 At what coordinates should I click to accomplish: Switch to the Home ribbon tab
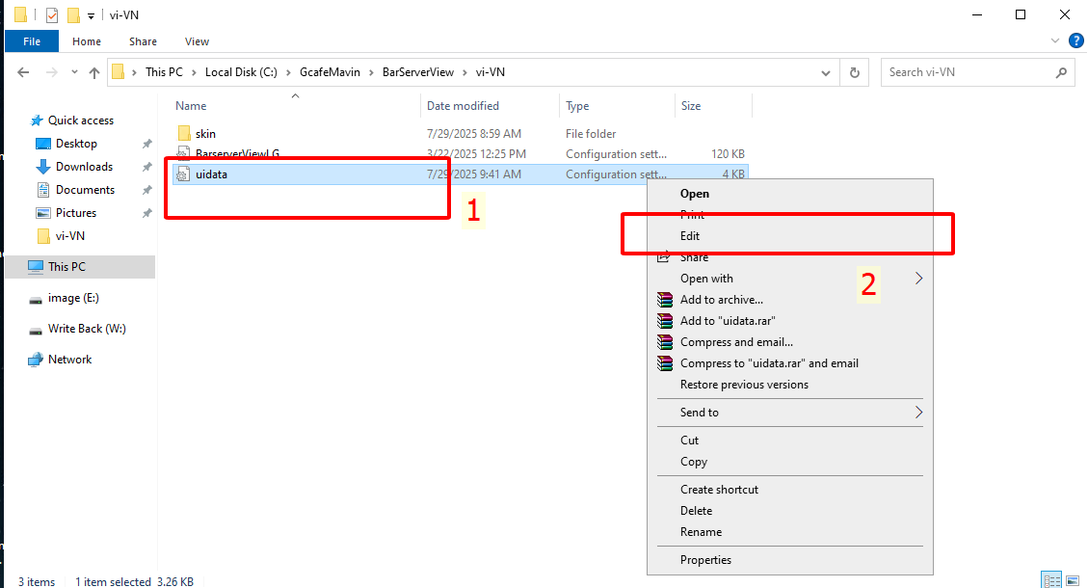coord(87,41)
